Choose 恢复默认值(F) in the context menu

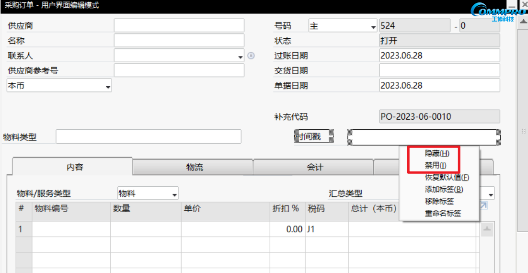click(x=447, y=177)
